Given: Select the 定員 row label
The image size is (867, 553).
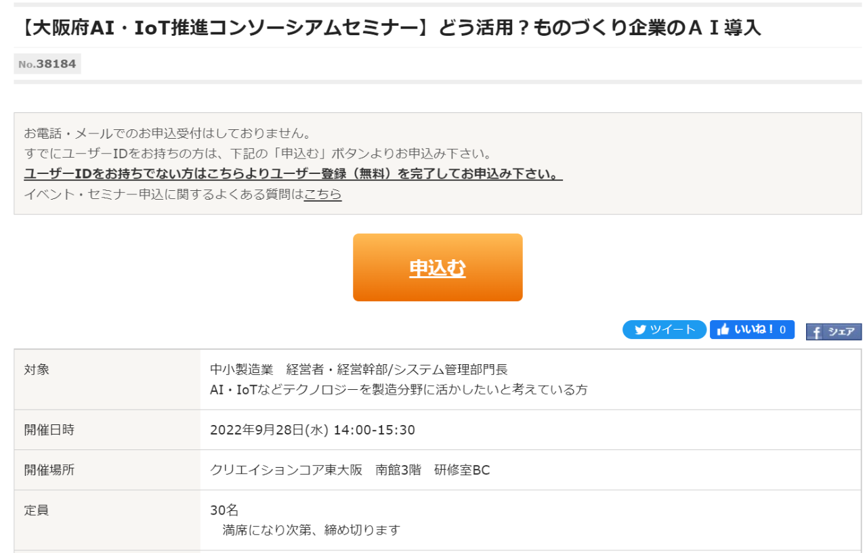Looking at the screenshot, I should (x=37, y=510).
